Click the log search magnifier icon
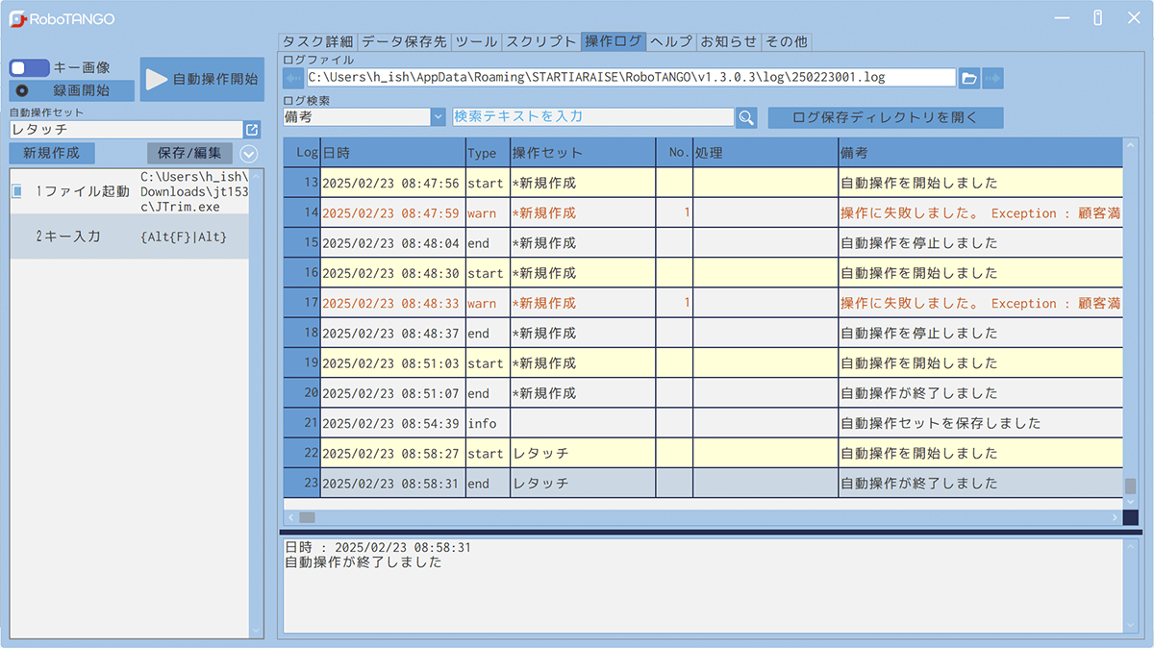Screen dimensions: 1154x648 coord(746,117)
